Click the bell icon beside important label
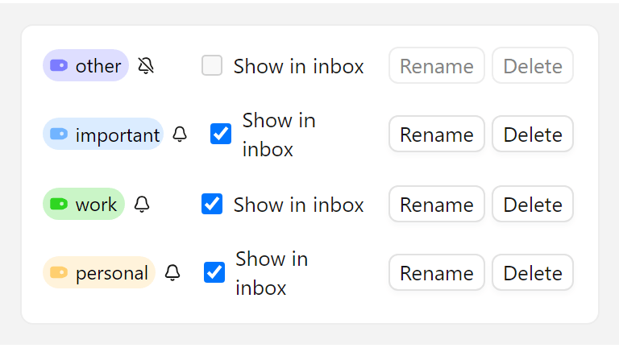The image size is (619, 348). point(180,135)
